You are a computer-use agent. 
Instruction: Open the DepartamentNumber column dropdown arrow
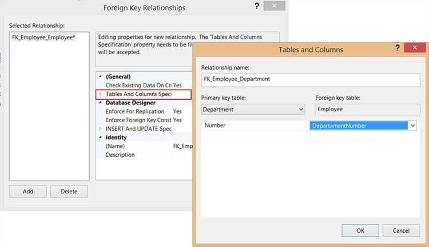tap(412, 125)
